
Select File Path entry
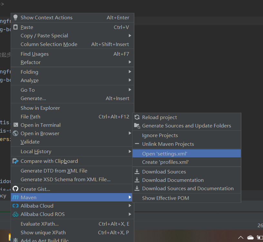72,116
